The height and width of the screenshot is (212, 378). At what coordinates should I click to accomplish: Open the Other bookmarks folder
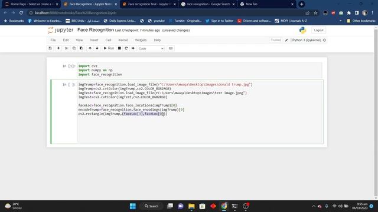[361, 21]
